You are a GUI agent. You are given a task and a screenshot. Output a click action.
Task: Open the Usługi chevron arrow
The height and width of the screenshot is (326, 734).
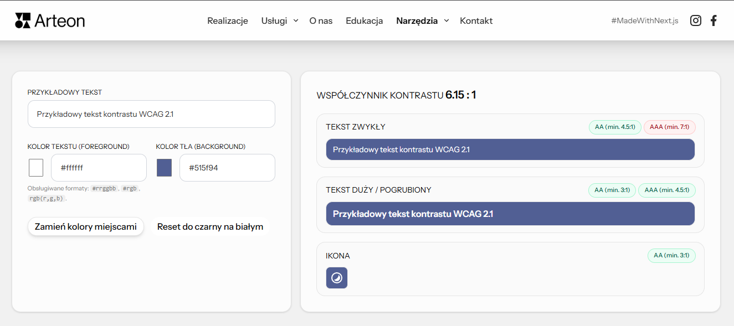[x=295, y=20]
